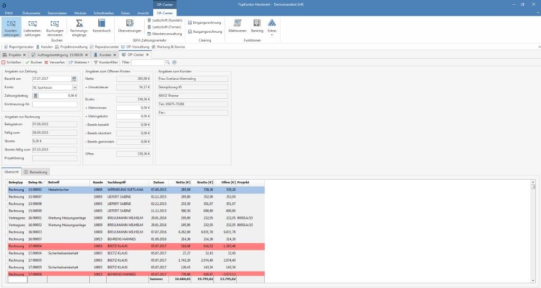Switch to the Module ribbon tab
Screen dimensions: 541x288
(80, 13)
